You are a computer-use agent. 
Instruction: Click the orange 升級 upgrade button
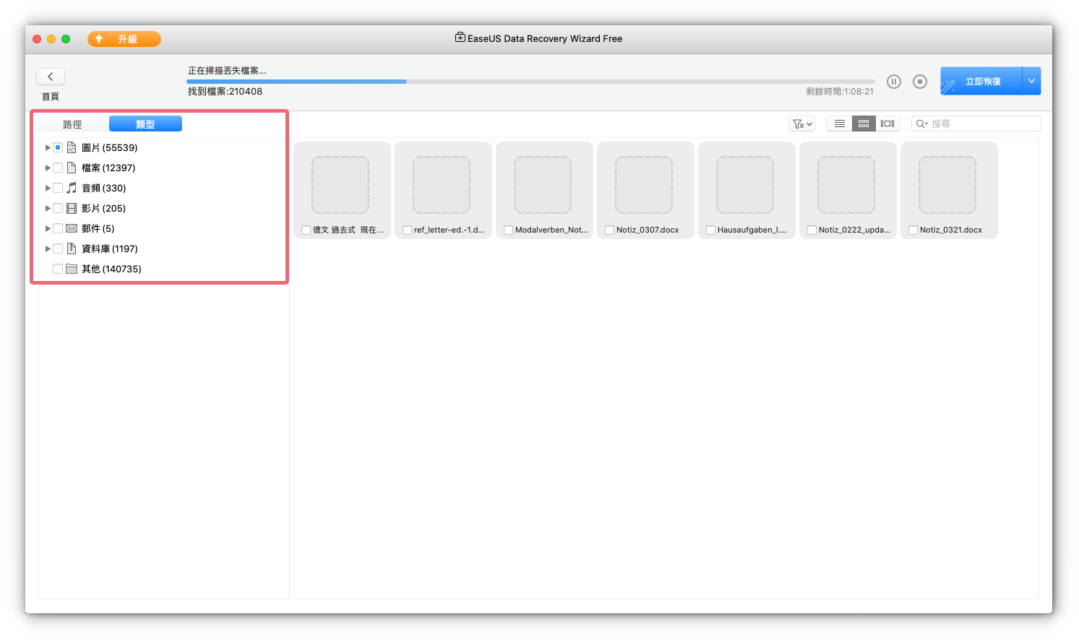tap(124, 39)
